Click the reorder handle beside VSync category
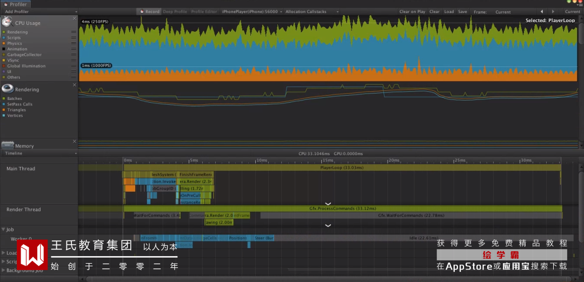 point(74,61)
